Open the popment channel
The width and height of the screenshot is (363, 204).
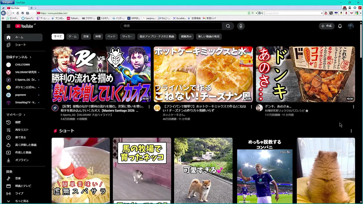[x=23, y=95]
